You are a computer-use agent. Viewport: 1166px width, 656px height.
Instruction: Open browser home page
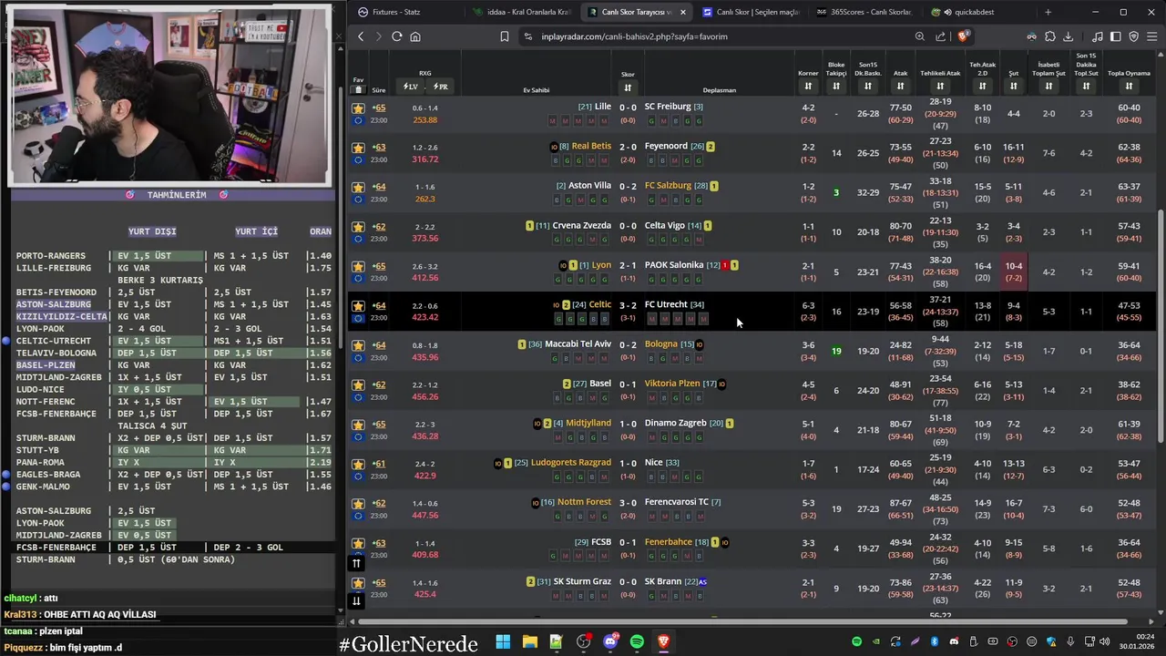(415, 36)
